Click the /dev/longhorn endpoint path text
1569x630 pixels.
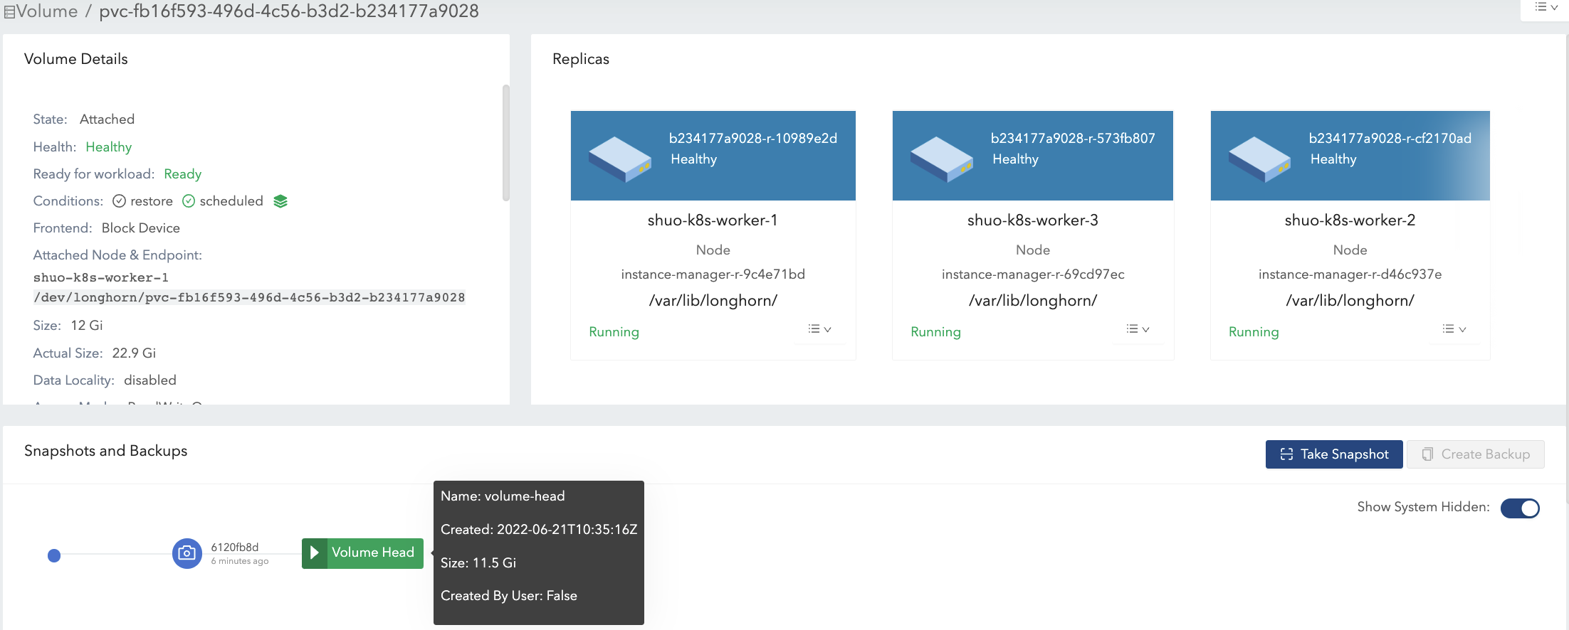pyautogui.click(x=249, y=297)
